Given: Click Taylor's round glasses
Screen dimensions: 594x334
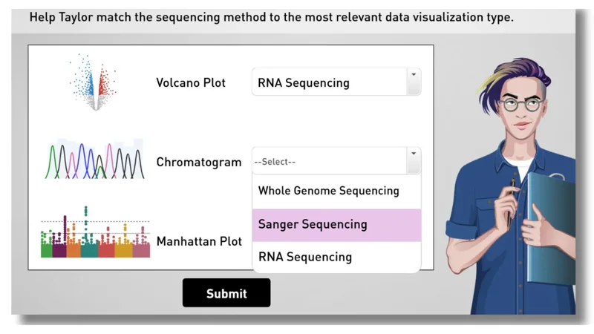Looking at the screenshot, I should coord(522,105).
